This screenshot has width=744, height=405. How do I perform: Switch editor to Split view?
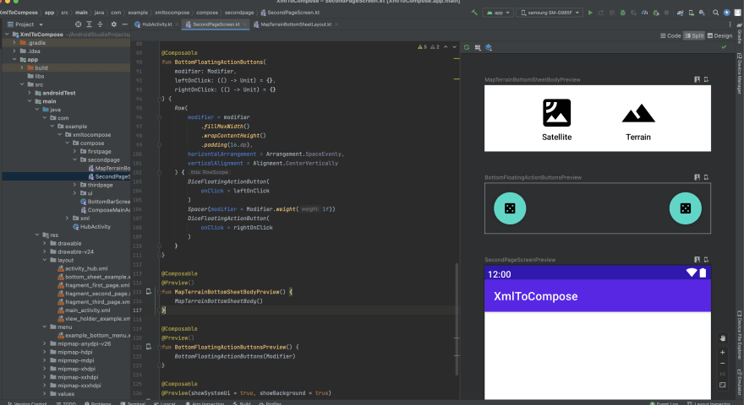[694, 35]
